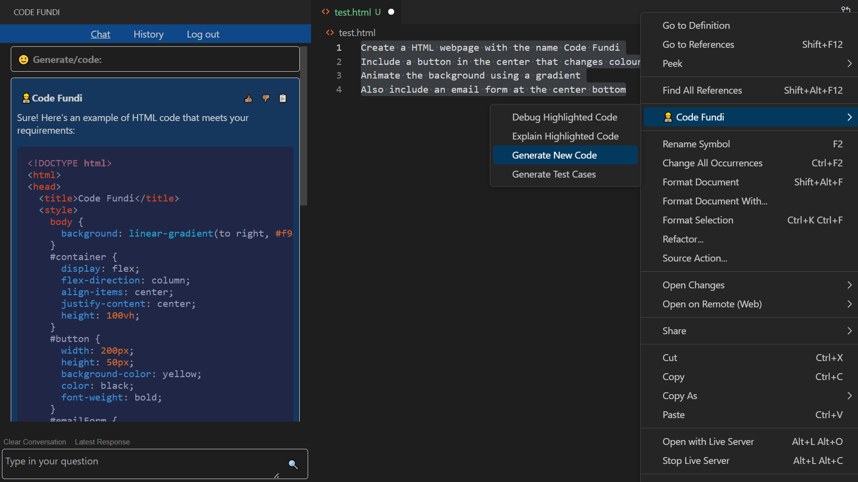Click line 'Also include an email form'

pos(493,90)
